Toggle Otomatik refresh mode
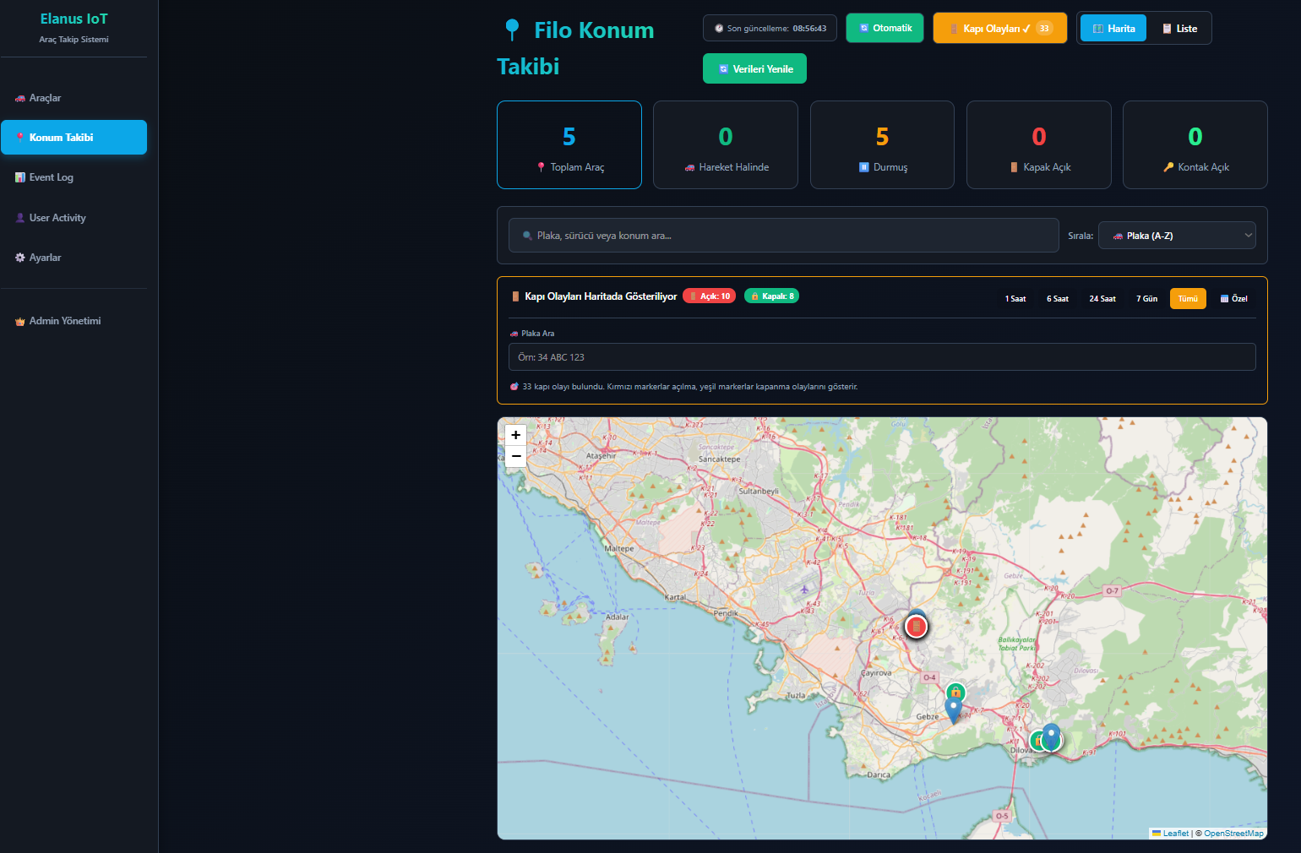1301x853 pixels. point(885,27)
